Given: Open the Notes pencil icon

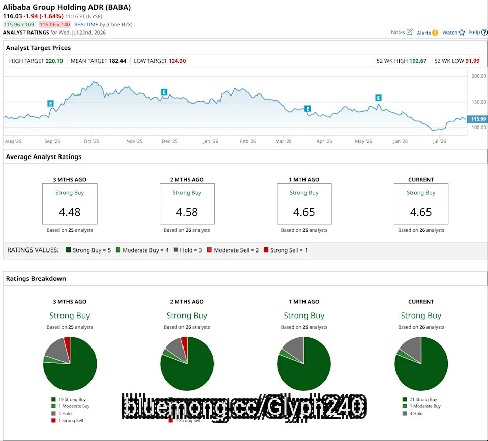Looking at the screenshot, I should (410, 31).
